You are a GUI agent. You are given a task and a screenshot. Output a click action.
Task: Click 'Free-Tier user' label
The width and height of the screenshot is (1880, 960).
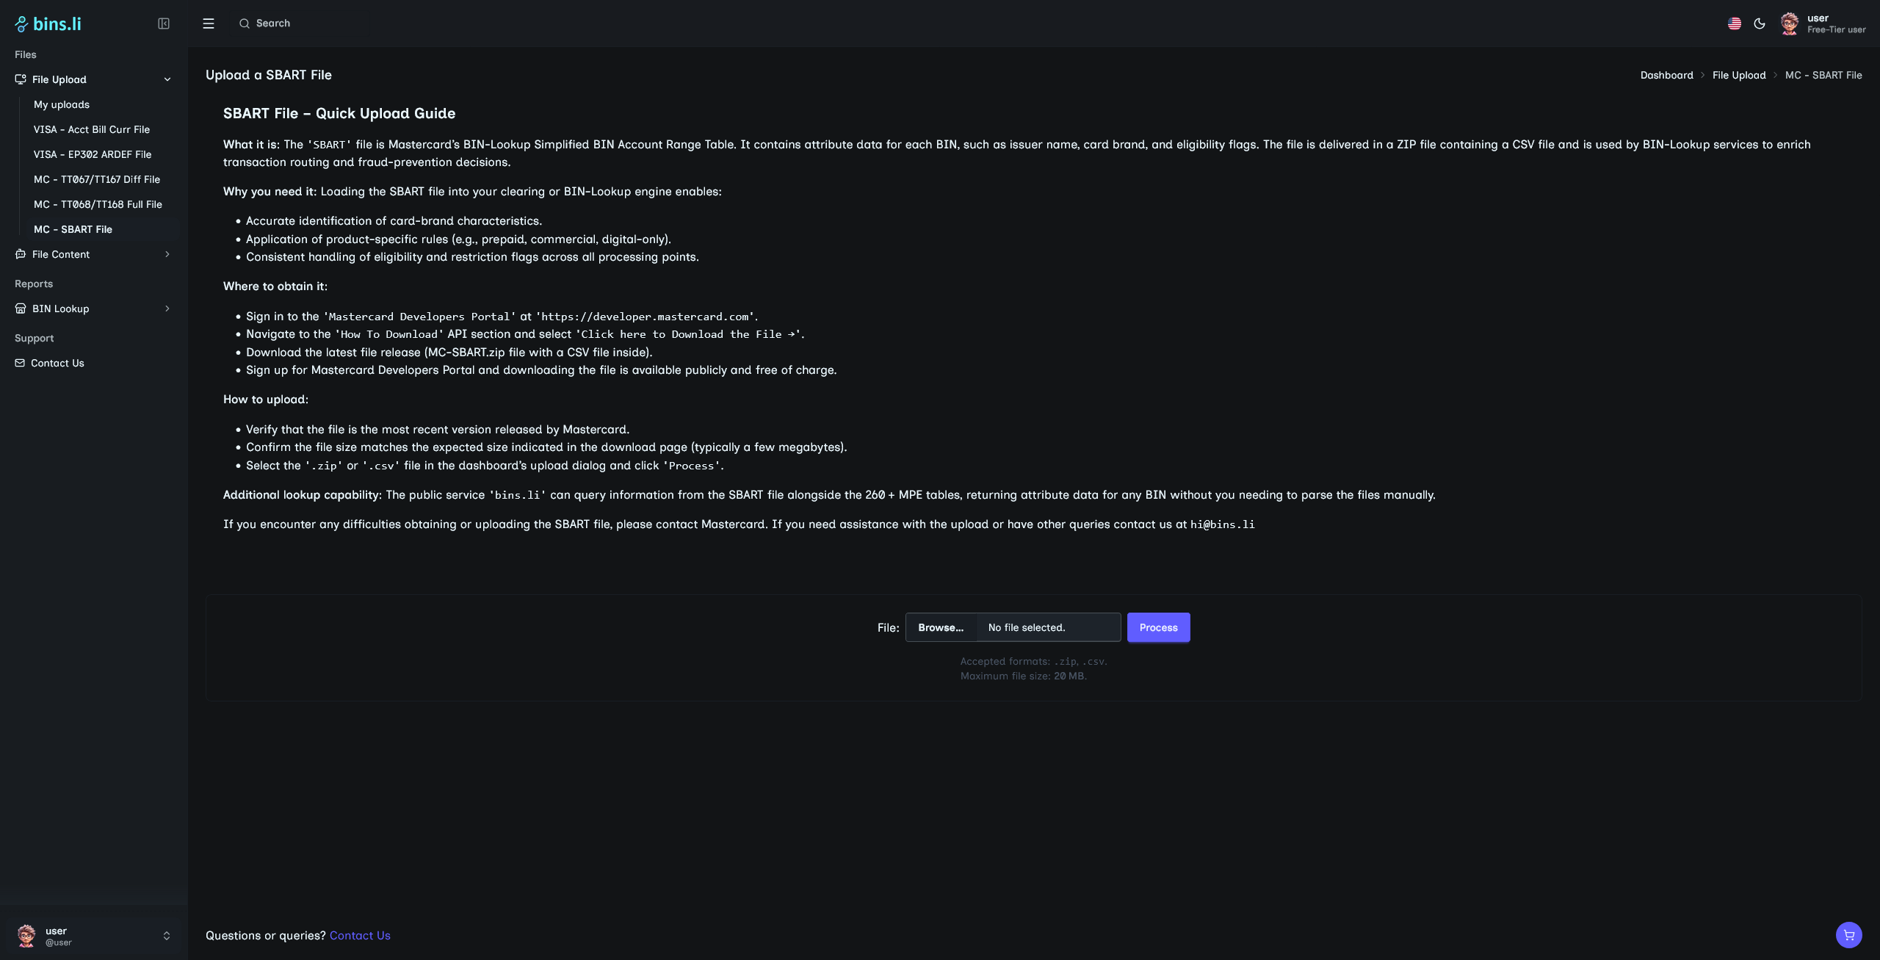[1837, 30]
